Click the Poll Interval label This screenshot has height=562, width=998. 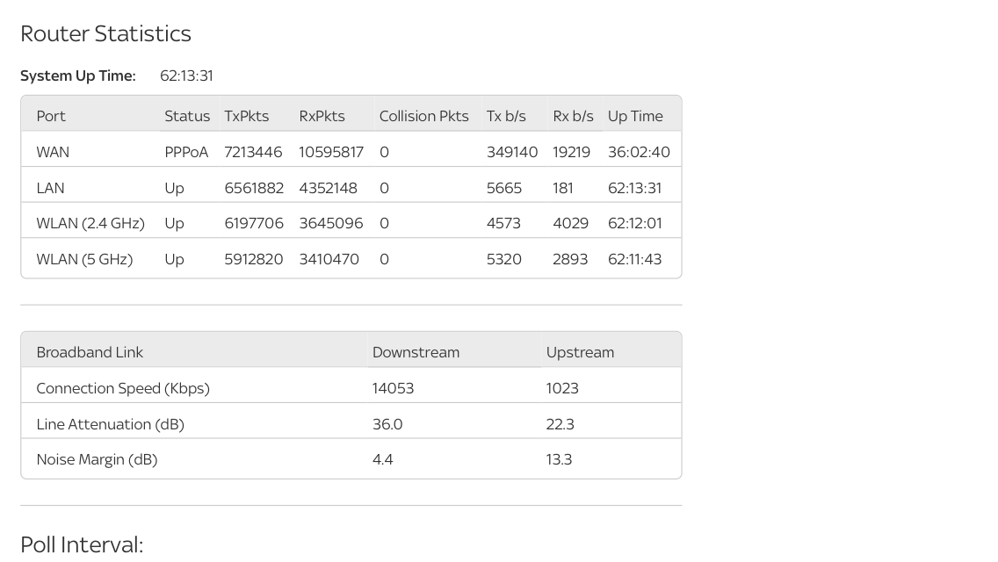tap(81, 544)
